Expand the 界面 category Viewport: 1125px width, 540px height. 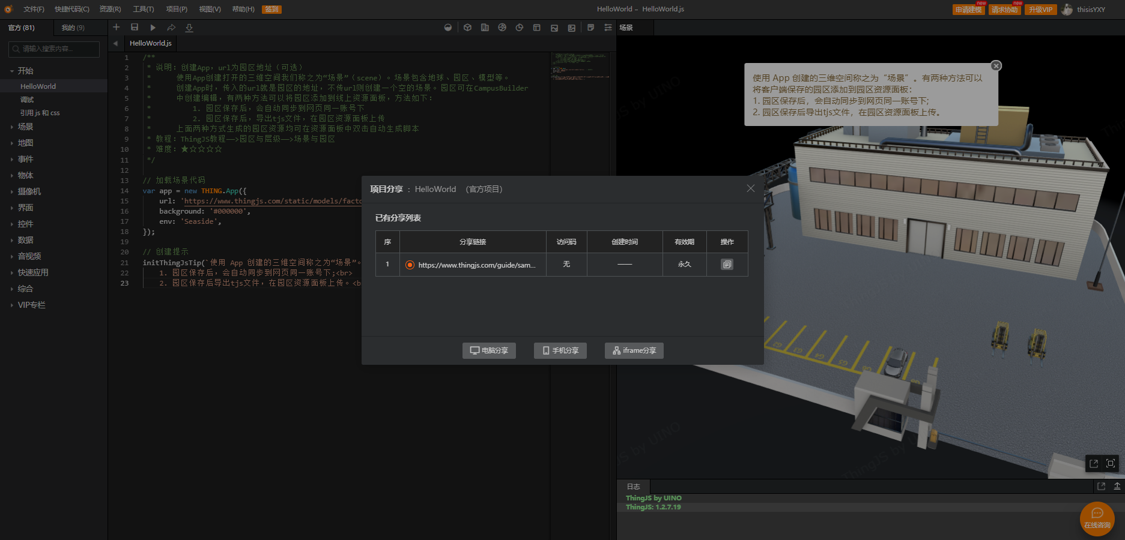tap(11, 208)
